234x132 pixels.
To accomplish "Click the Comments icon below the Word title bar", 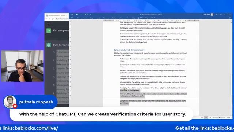I will coord(230,18).
